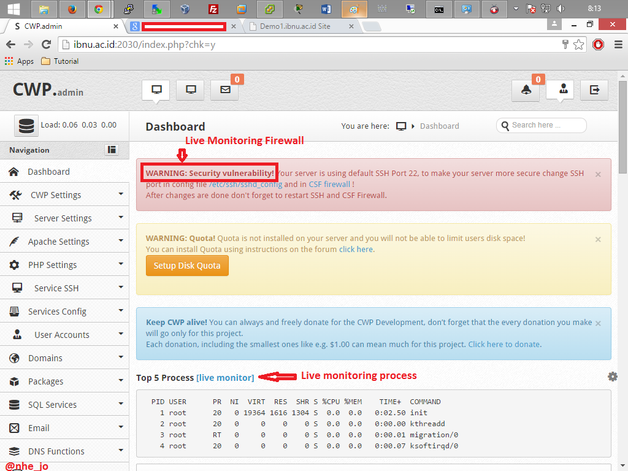628x471 pixels.
Task: Open DNS Functions in sidebar
Action: tap(64, 451)
